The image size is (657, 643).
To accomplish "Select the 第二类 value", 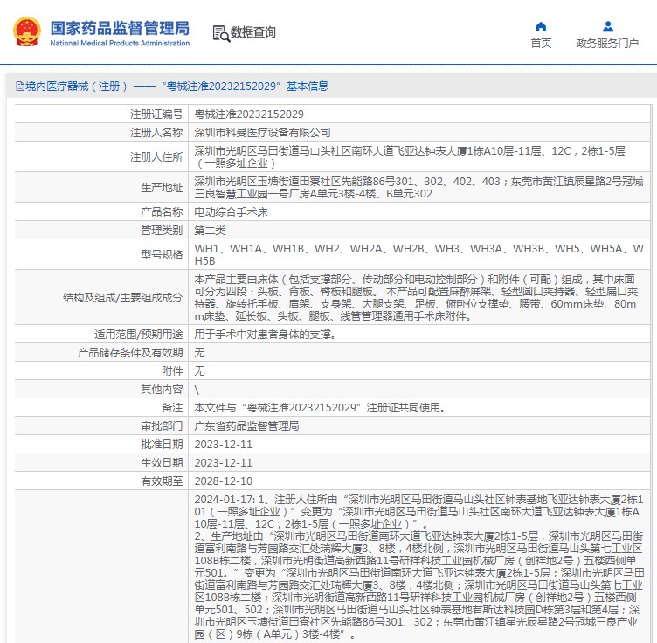I will tap(210, 231).
